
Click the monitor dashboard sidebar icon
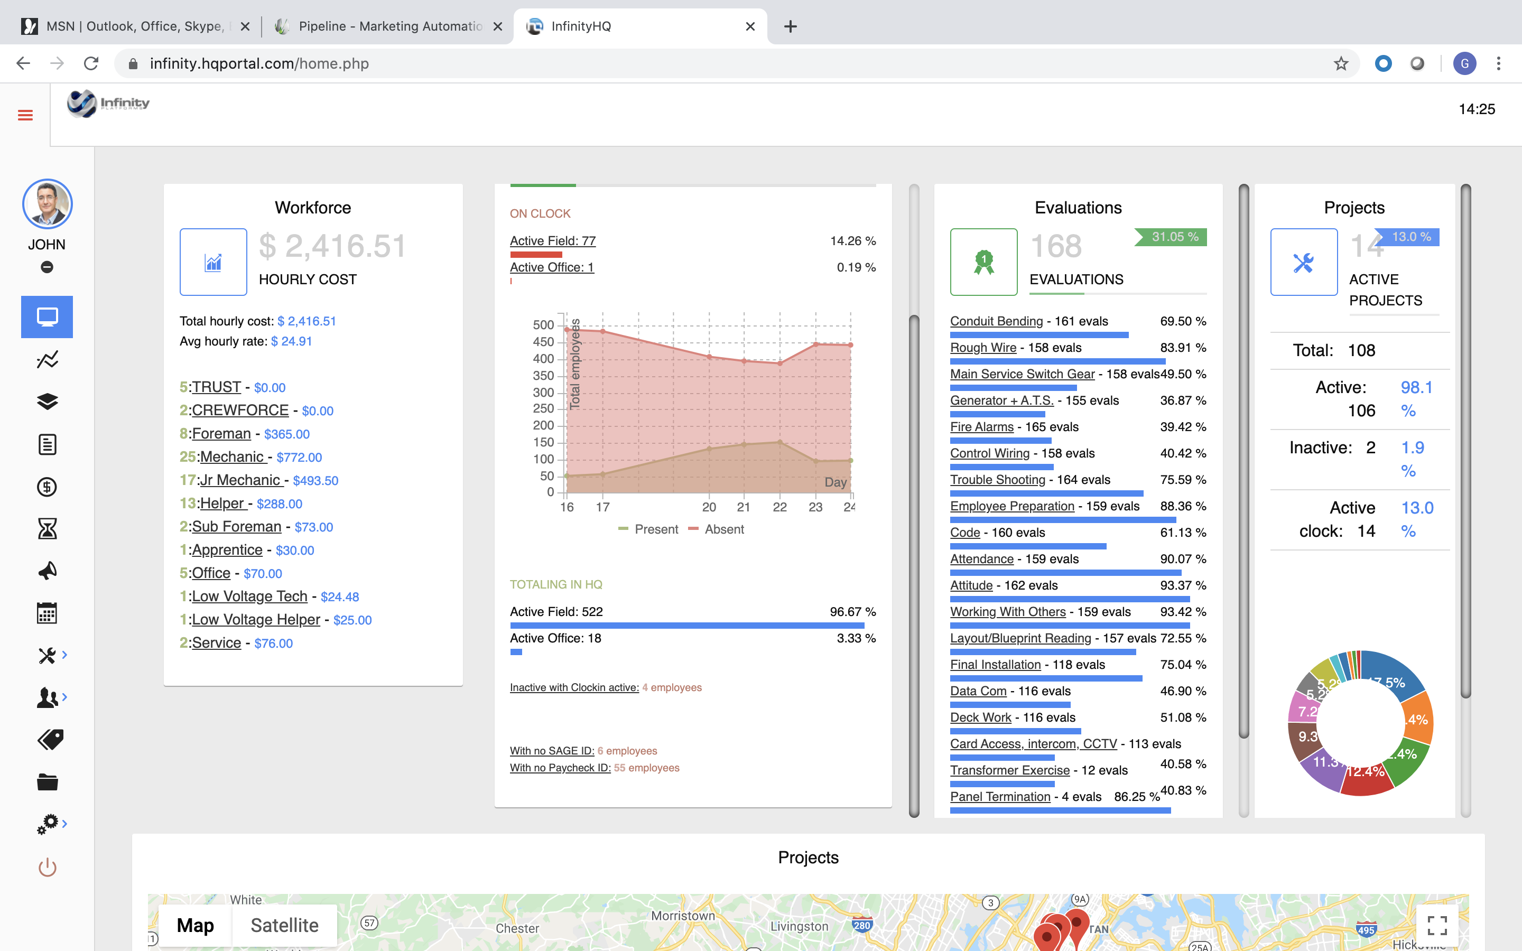click(x=47, y=316)
